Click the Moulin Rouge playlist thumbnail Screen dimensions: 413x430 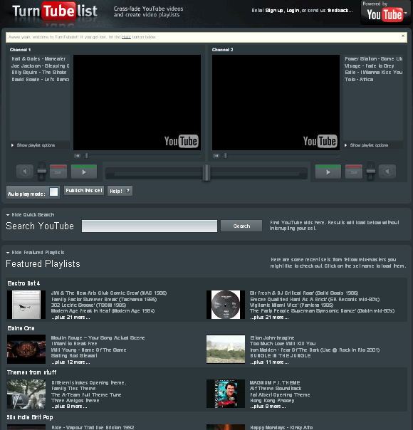pyautogui.click(x=26, y=349)
